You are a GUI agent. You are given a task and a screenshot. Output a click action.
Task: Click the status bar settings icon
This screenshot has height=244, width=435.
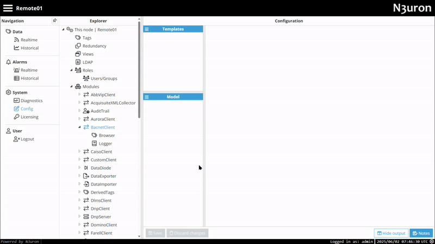[432, 241]
